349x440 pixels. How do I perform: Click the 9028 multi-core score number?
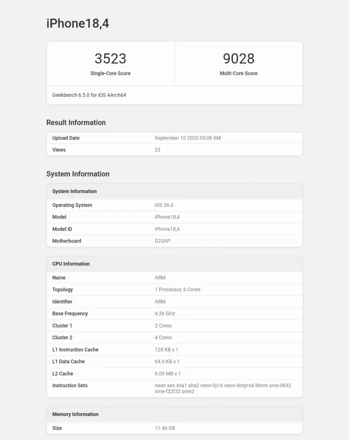[239, 59]
